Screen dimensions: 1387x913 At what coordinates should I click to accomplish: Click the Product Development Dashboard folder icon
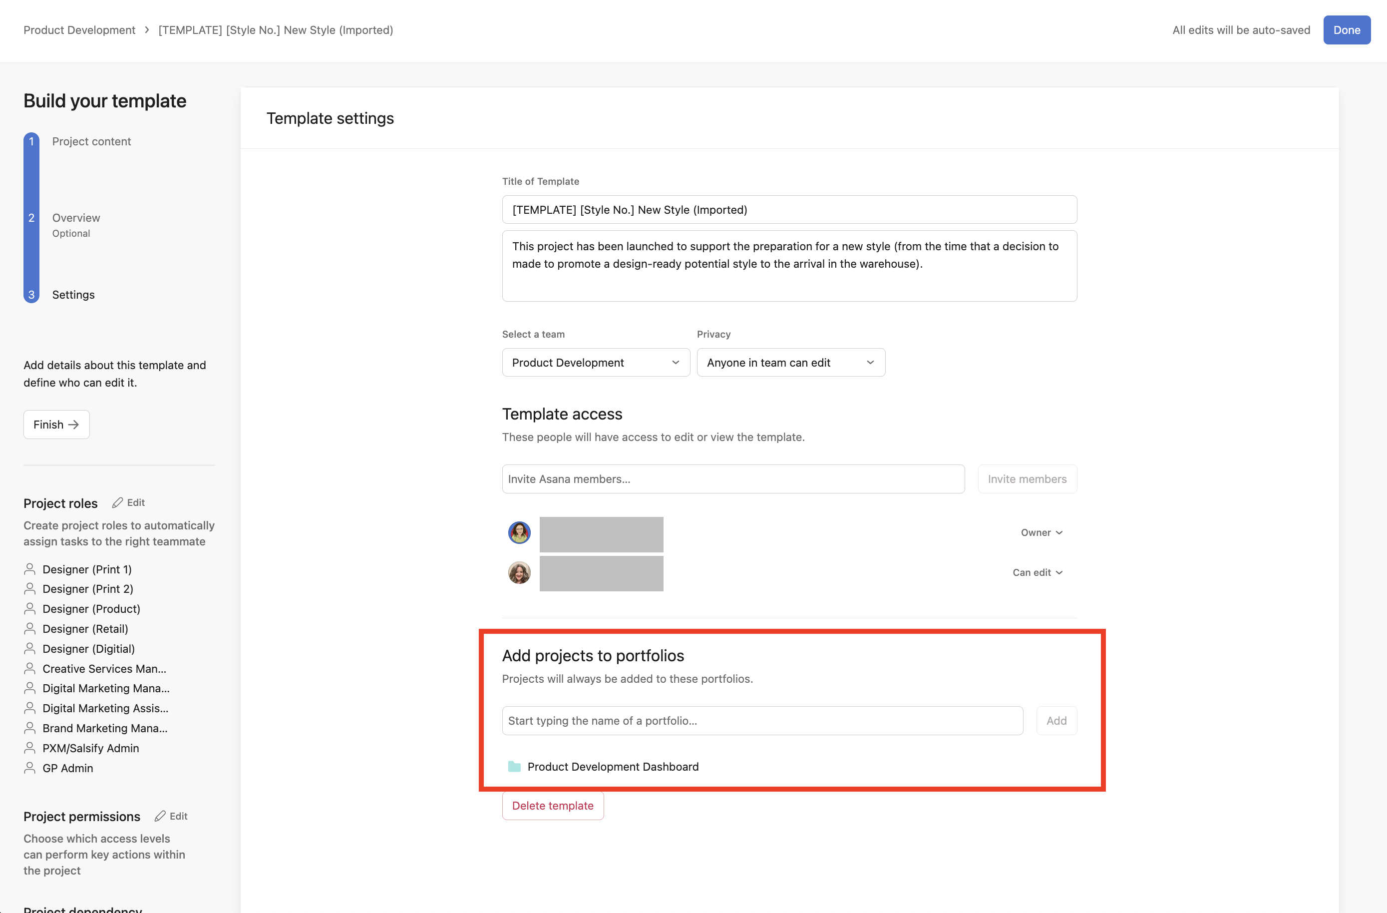coord(514,767)
